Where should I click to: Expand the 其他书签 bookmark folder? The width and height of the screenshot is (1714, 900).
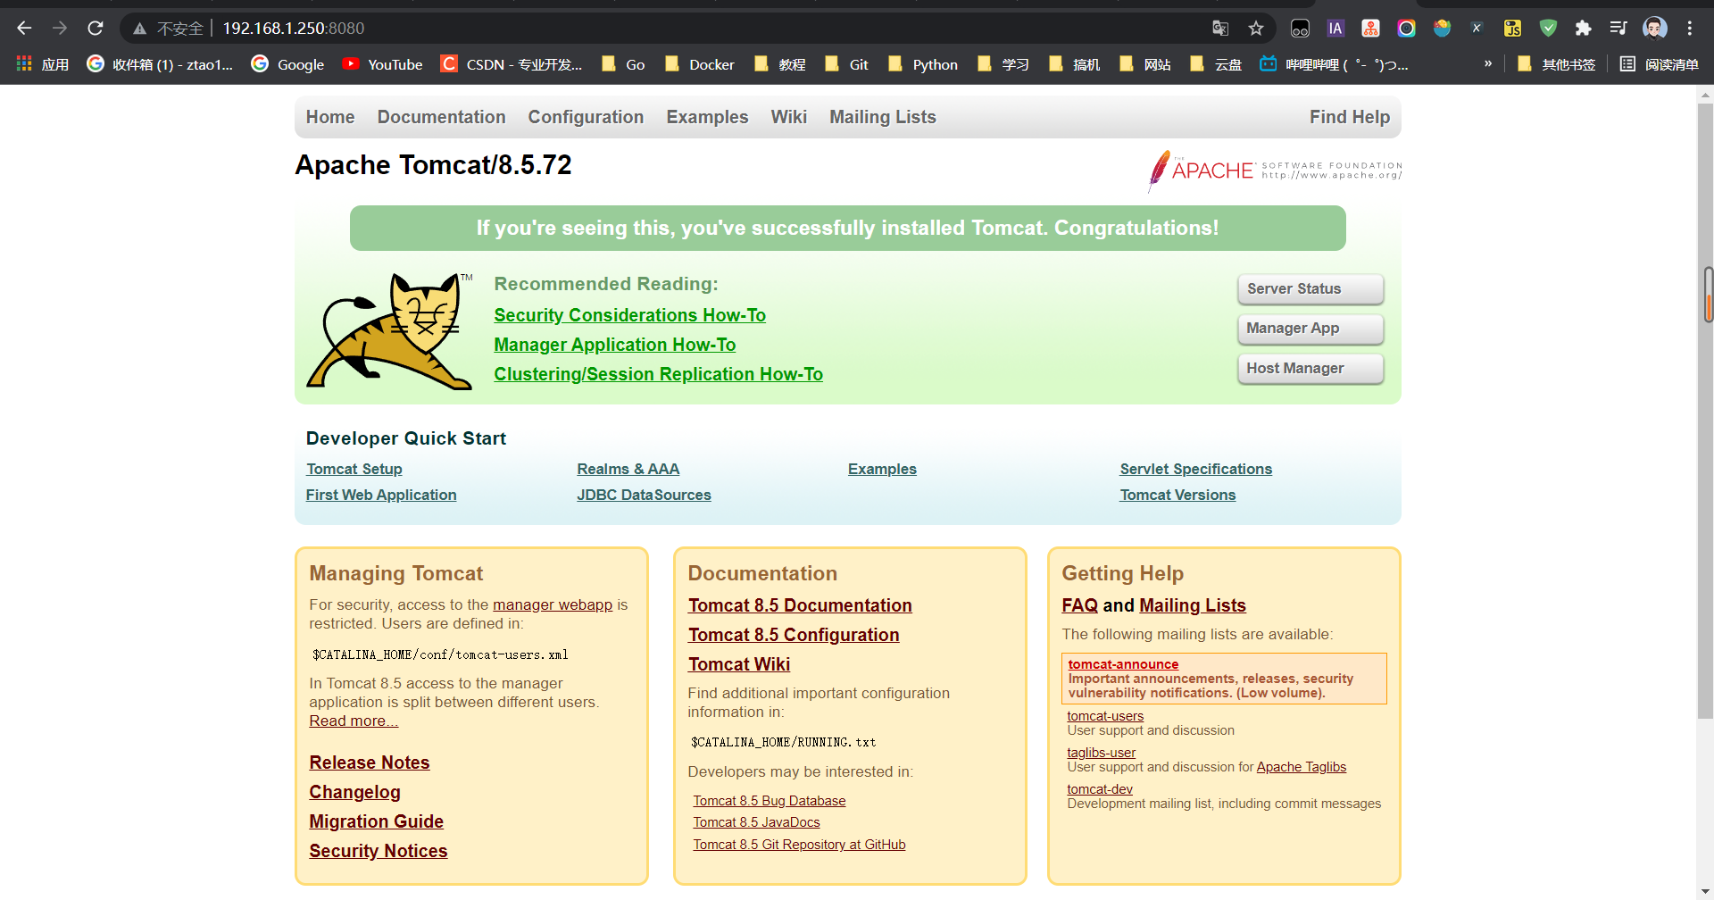(x=1556, y=64)
